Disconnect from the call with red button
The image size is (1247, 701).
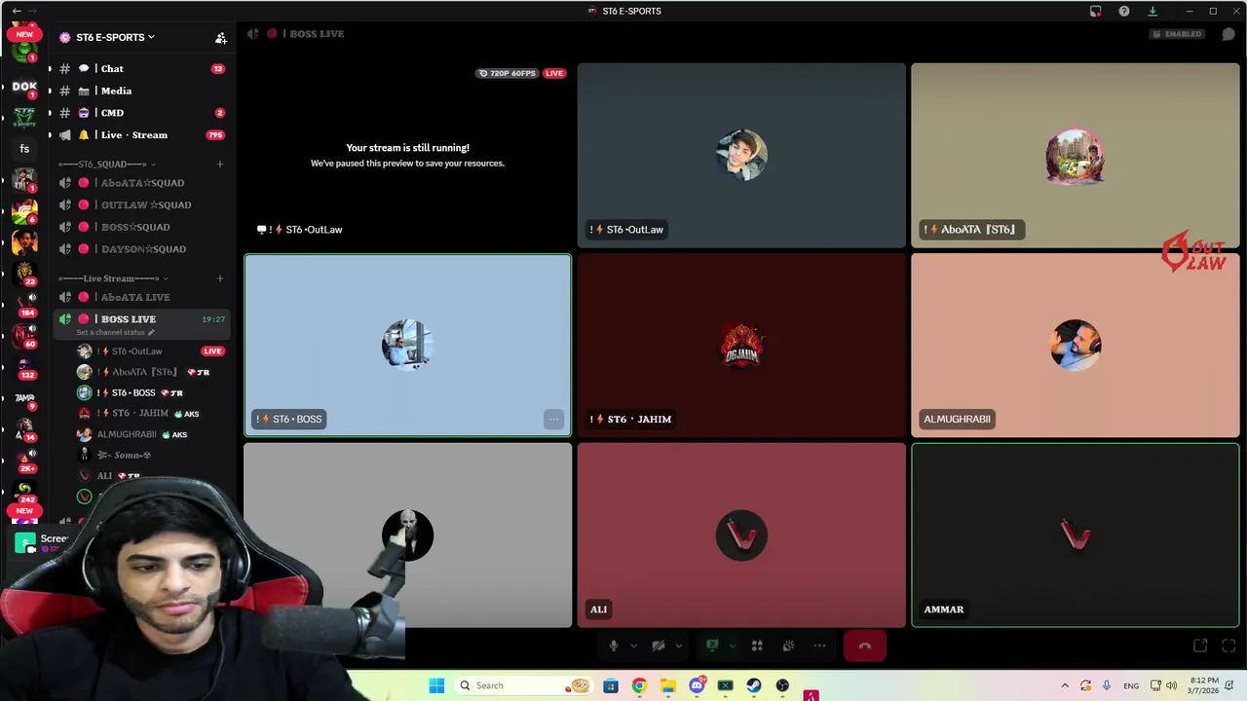point(865,646)
